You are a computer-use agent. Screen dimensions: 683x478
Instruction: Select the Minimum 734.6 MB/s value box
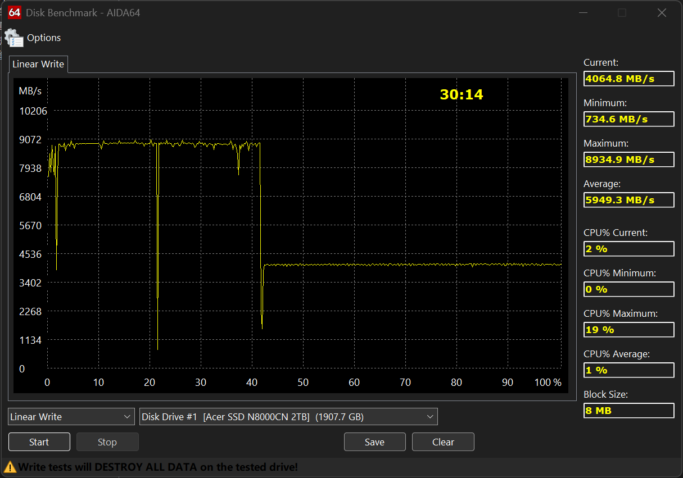628,119
